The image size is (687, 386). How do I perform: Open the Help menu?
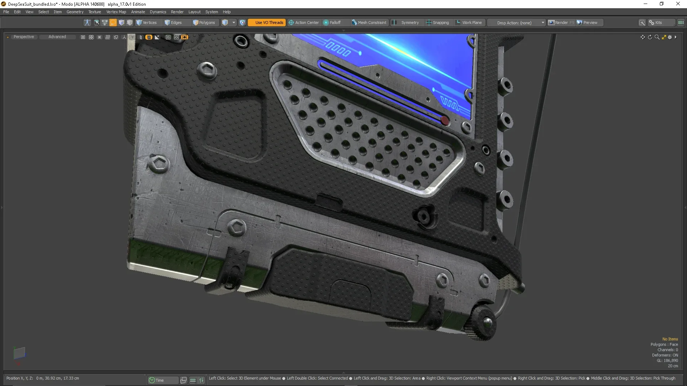coord(226,12)
